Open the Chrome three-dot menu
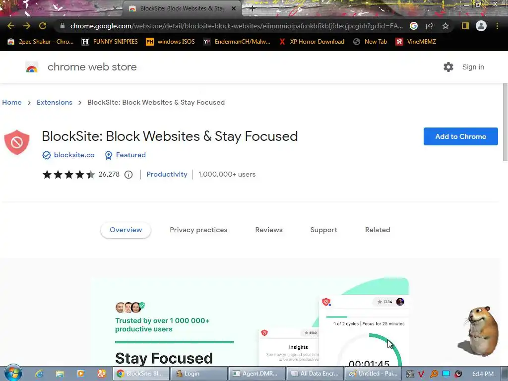 pyautogui.click(x=497, y=26)
